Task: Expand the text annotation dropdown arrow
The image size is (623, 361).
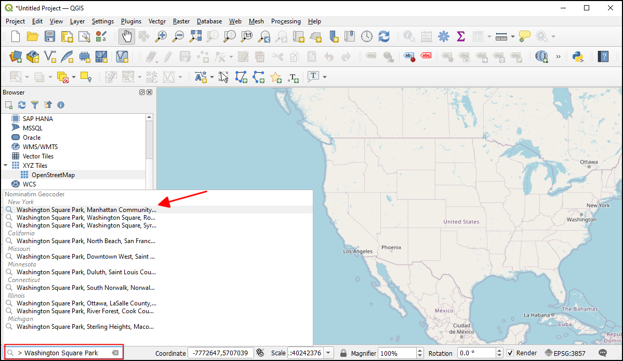Action: pyautogui.click(x=325, y=77)
